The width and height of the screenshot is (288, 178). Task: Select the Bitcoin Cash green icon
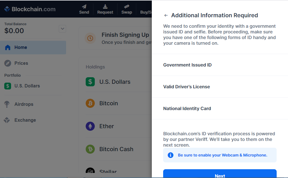click(x=90, y=149)
